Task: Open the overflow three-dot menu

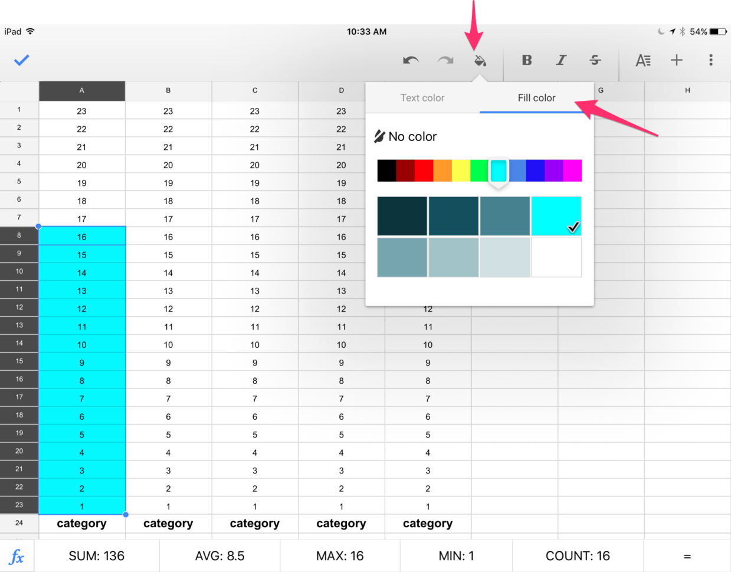Action: 711,60
